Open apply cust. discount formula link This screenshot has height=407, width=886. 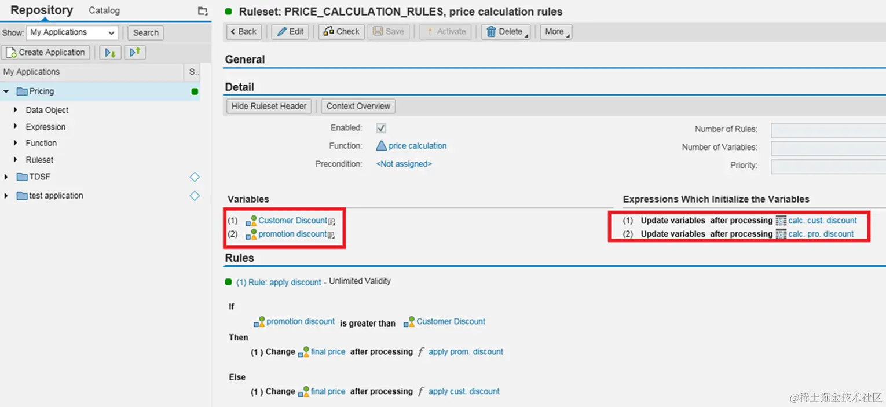point(464,391)
